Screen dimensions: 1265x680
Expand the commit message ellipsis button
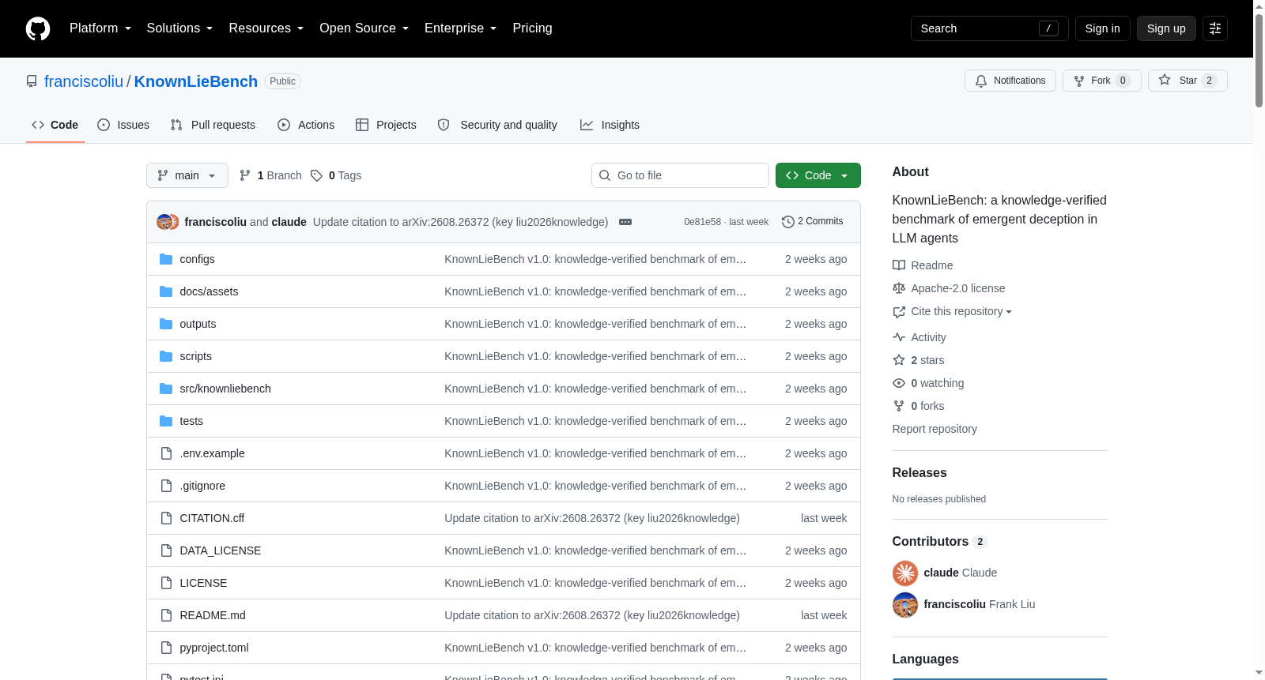625,222
